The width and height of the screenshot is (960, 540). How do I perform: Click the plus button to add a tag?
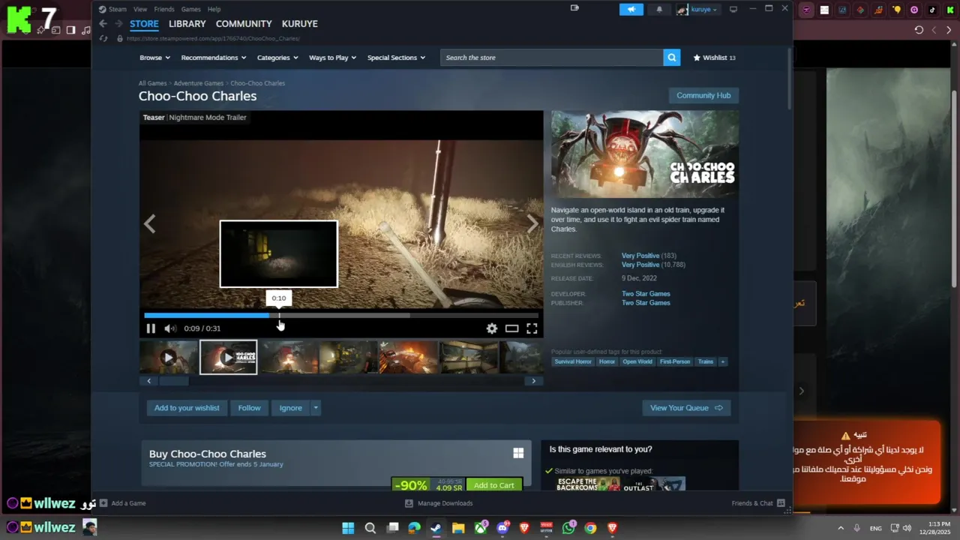[723, 361]
